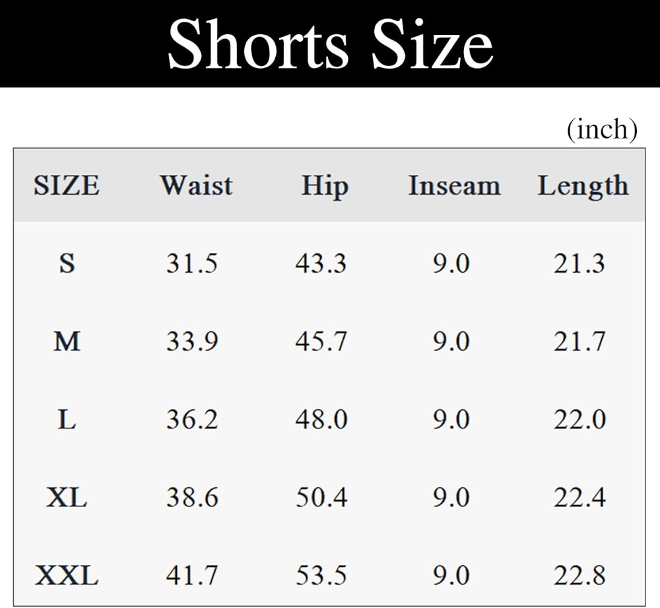Click waist value 31.5 for size S
The width and height of the screenshot is (660, 608).
[191, 264]
